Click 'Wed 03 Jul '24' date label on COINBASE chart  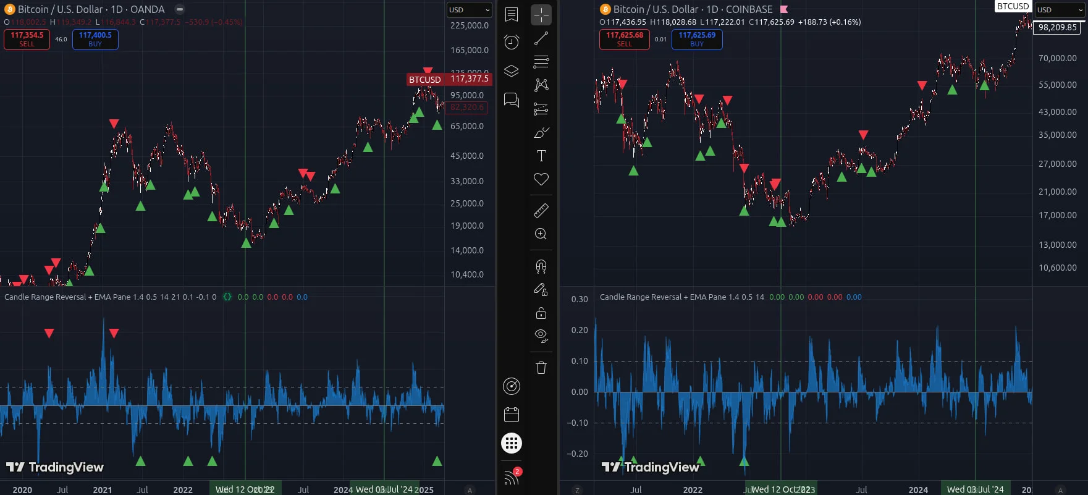976,489
